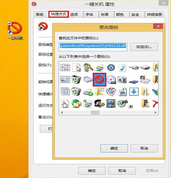Choose the digital camera icon
The image size is (171, 178).
122,80
